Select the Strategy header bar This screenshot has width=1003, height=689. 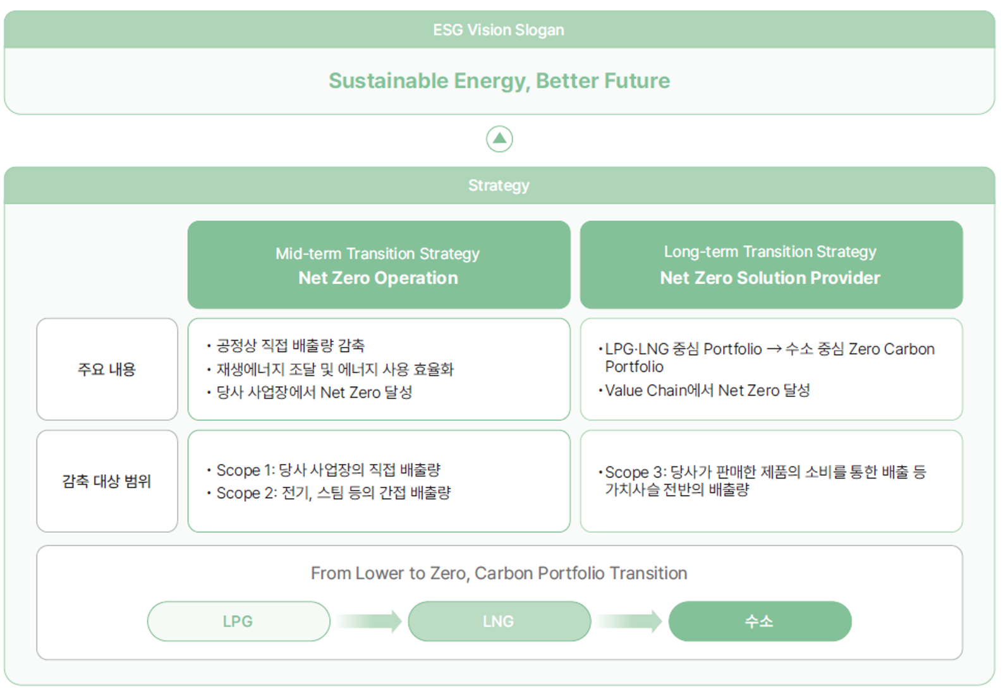click(499, 185)
